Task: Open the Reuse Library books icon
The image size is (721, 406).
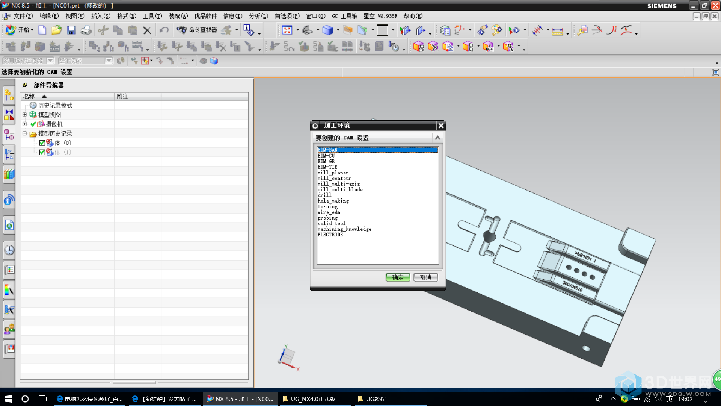Action: (x=9, y=174)
